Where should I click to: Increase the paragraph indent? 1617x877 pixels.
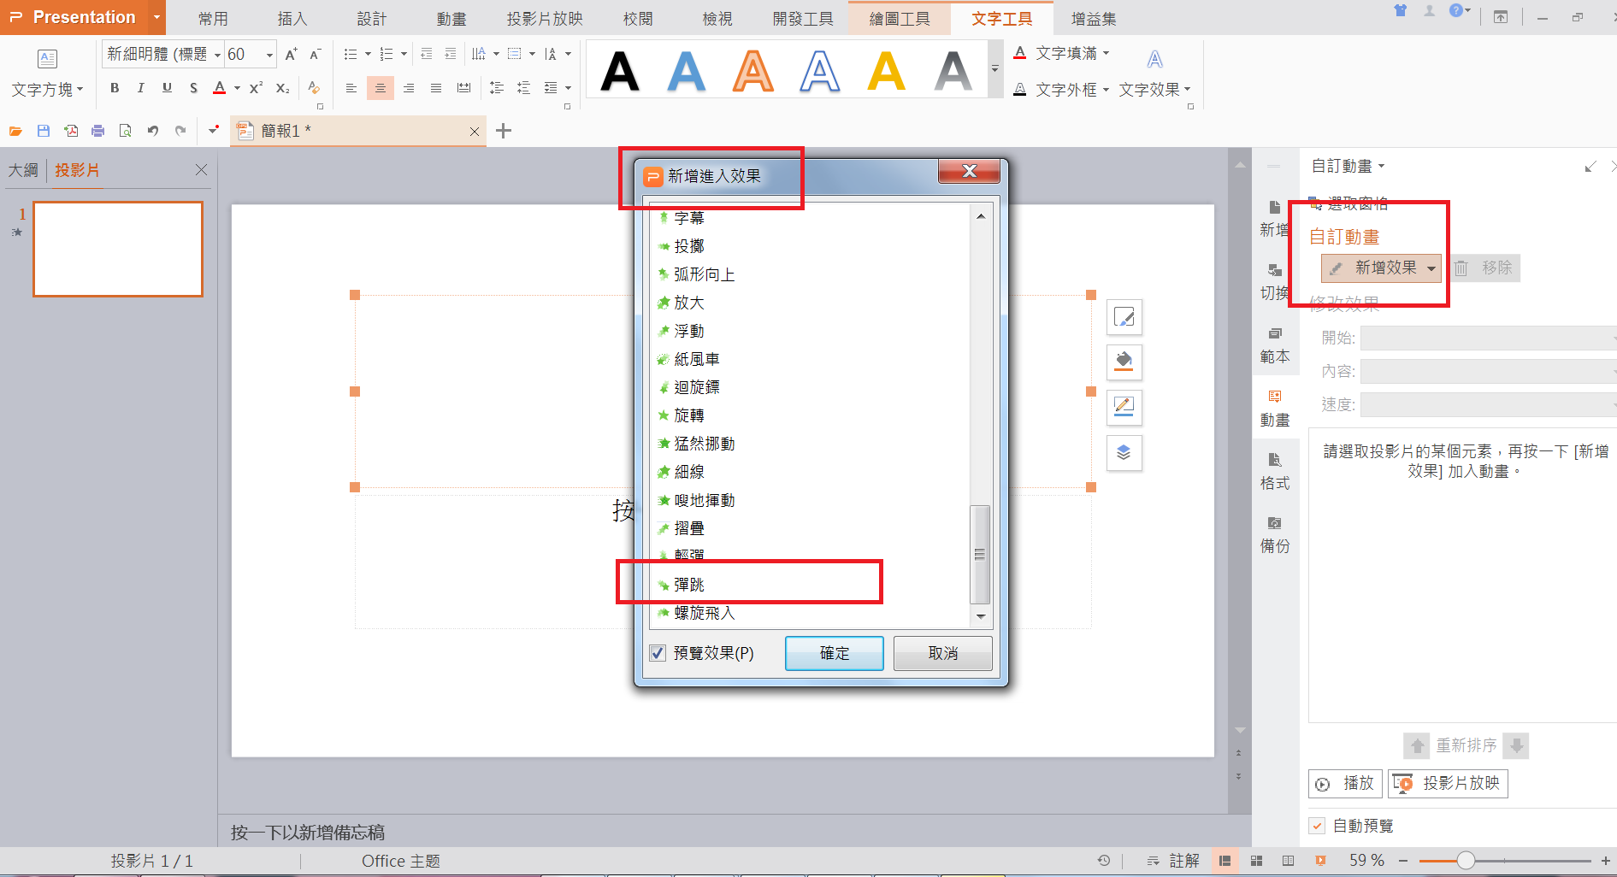tap(451, 54)
